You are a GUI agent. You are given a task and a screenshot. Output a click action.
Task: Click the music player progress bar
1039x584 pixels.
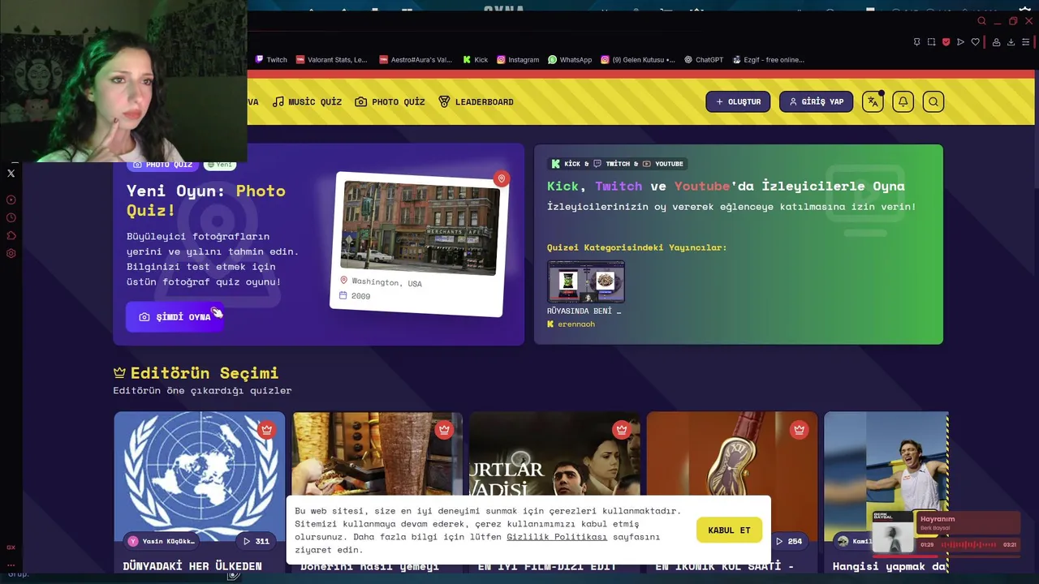946,558
